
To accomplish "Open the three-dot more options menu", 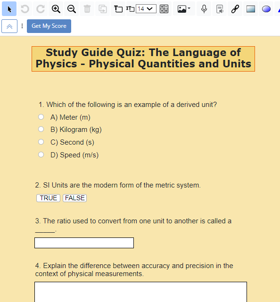I will (22, 26).
